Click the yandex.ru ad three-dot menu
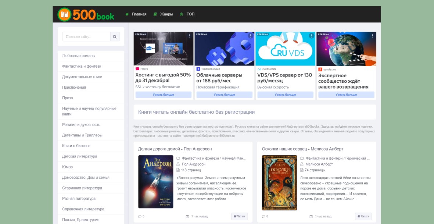 click(373, 36)
